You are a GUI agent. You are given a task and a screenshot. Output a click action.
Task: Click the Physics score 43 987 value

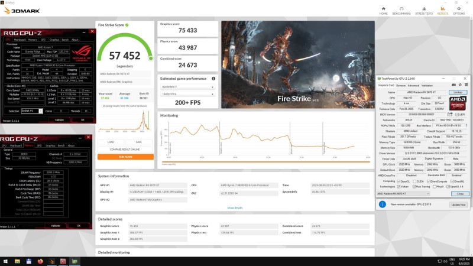point(187,48)
